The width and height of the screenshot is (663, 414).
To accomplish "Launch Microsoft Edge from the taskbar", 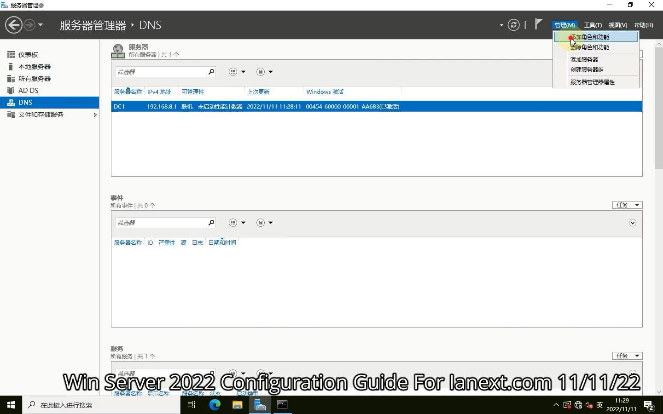I will [215, 405].
